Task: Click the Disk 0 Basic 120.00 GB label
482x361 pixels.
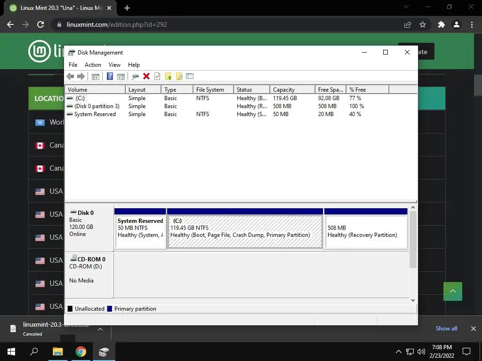Action: pos(89,228)
